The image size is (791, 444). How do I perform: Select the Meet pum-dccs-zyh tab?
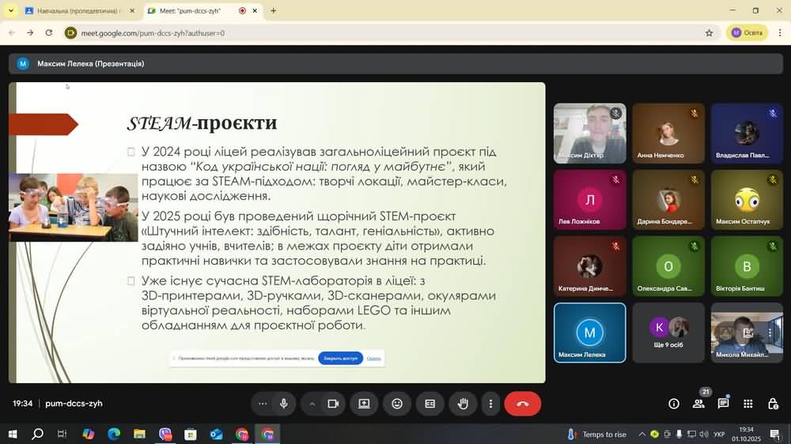194,11
